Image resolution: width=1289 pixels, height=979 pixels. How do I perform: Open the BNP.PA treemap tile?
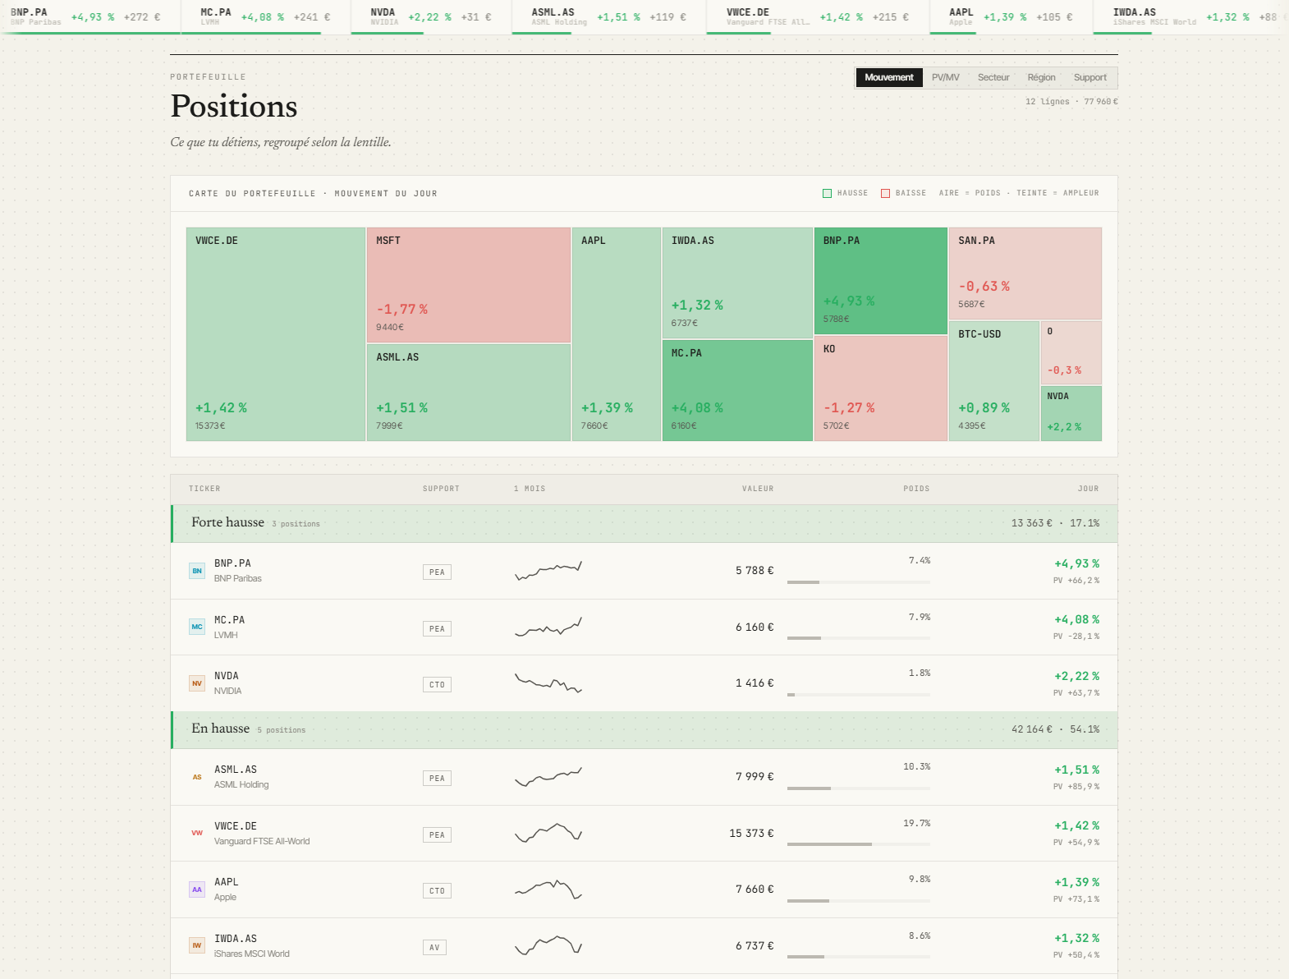(x=881, y=281)
